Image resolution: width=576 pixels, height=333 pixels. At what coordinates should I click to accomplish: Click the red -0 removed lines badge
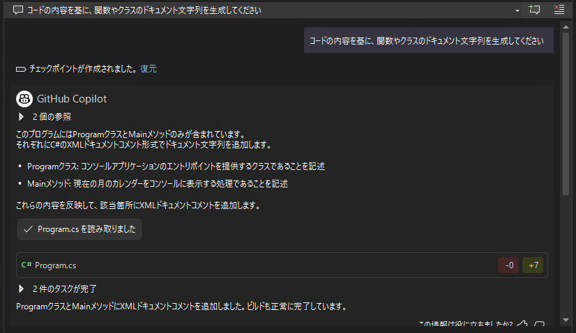click(x=508, y=265)
